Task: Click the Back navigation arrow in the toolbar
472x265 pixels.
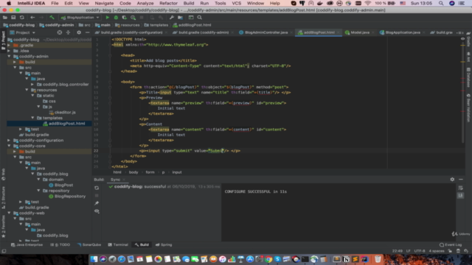Action: point(32,18)
